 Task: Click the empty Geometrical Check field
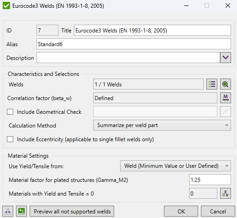tap(155, 112)
